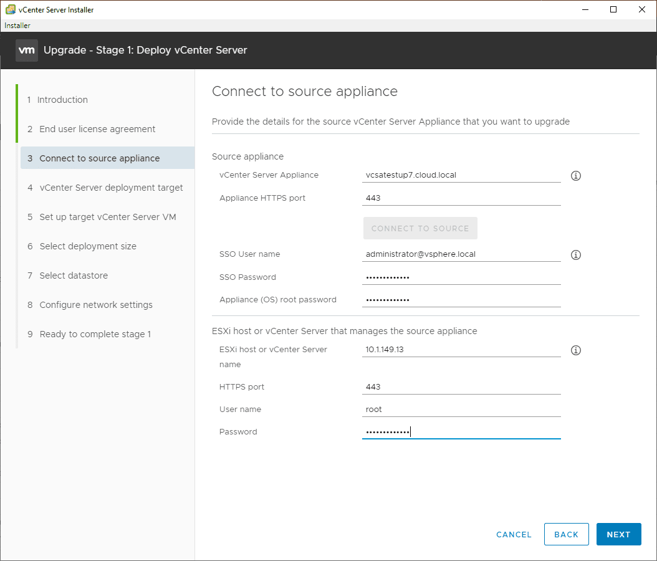Viewport: 657px width, 561px height.
Task: Open the Installer menu
Action: pyautogui.click(x=17, y=26)
